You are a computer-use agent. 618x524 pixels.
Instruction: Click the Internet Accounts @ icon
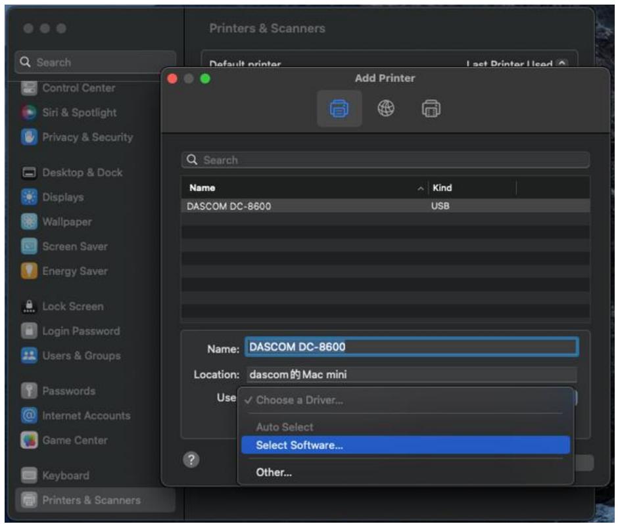click(29, 416)
